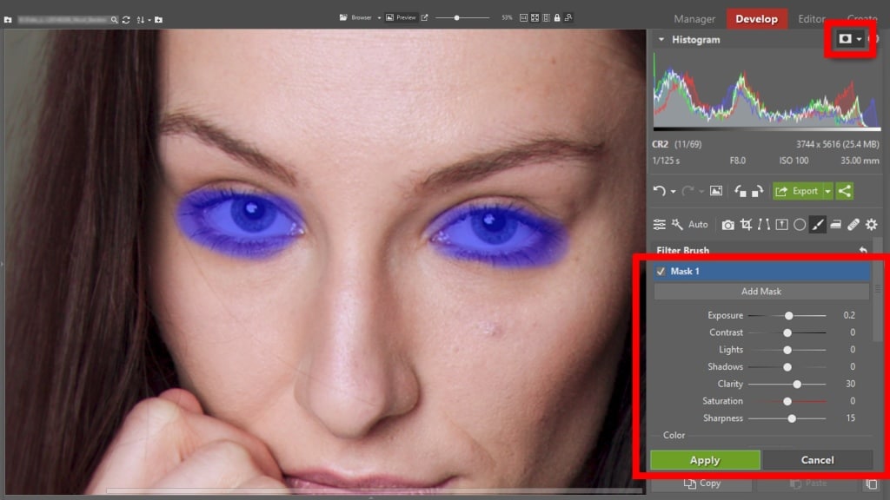Select the Retouching Brush tool
Viewport: 890px width, 500px height.
coord(853,224)
